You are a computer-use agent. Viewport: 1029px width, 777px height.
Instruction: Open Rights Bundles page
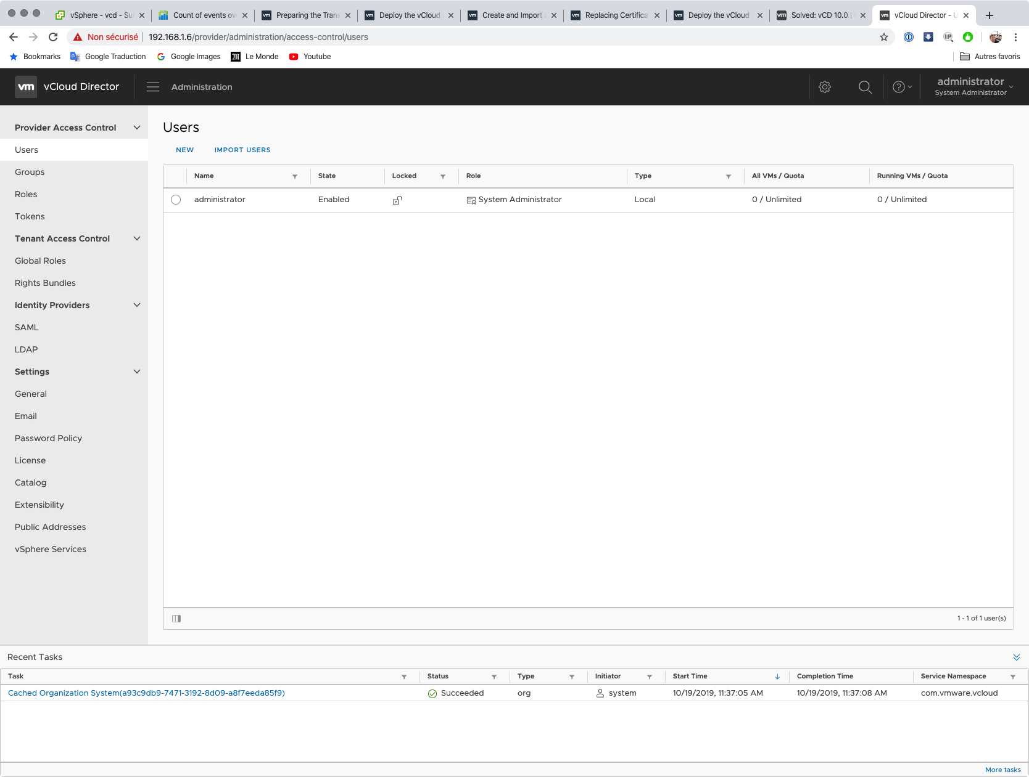pyautogui.click(x=45, y=283)
